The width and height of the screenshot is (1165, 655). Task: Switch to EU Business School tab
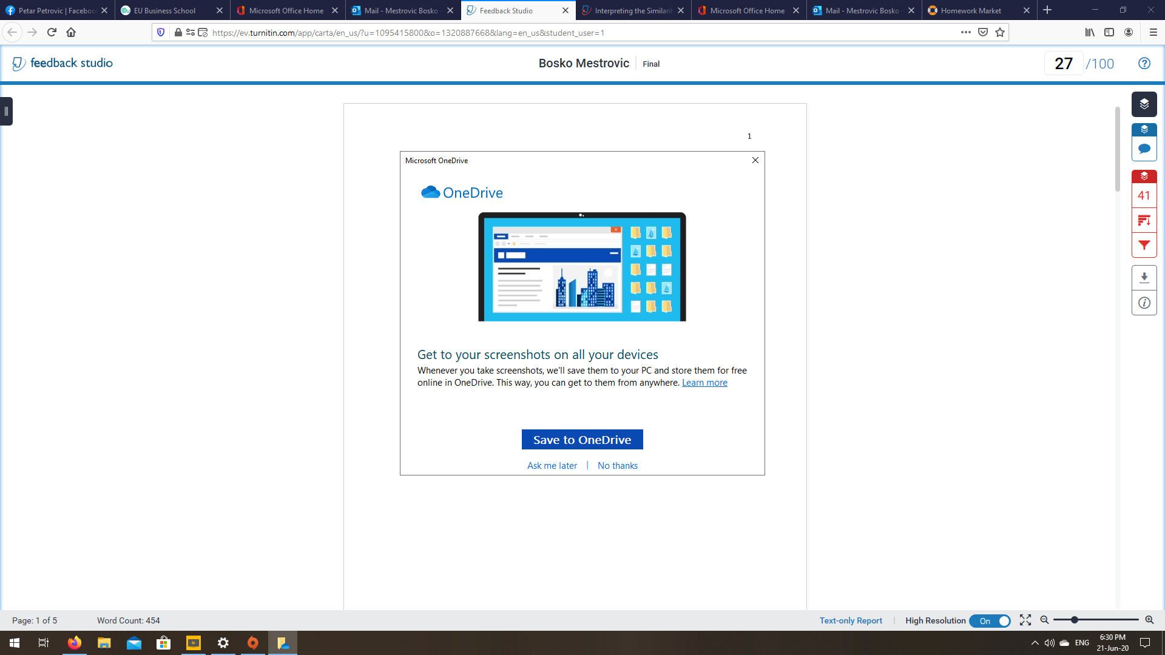click(x=172, y=10)
